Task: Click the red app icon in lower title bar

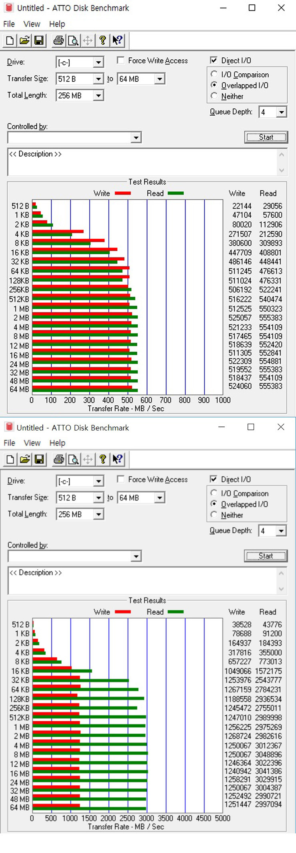Action: pos(9,427)
